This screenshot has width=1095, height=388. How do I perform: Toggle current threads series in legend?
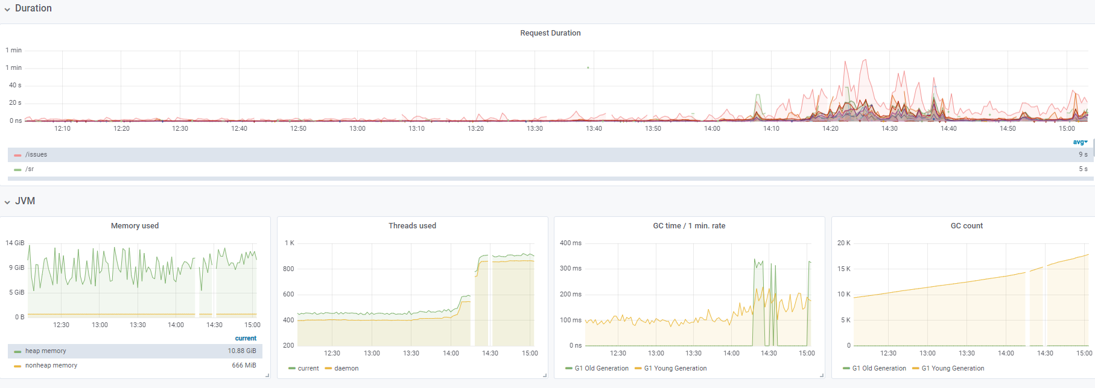click(x=308, y=369)
